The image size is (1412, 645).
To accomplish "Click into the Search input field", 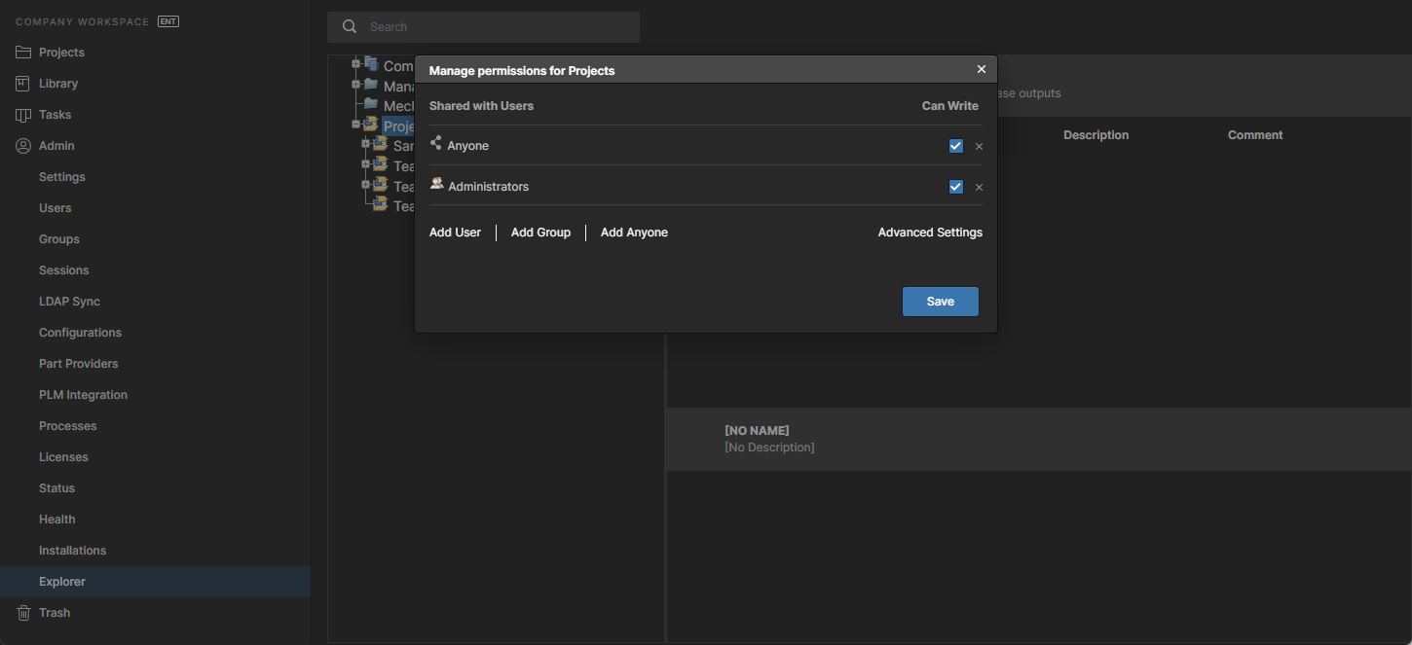I will [x=497, y=27].
